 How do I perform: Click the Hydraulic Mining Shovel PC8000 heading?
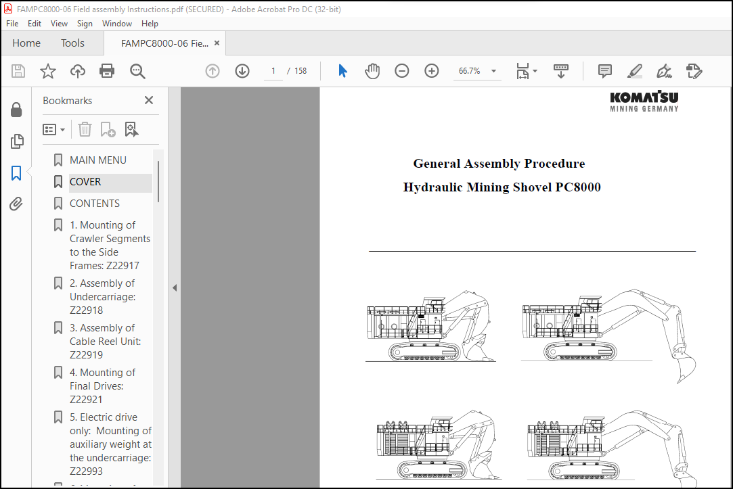[x=502, y=187]
